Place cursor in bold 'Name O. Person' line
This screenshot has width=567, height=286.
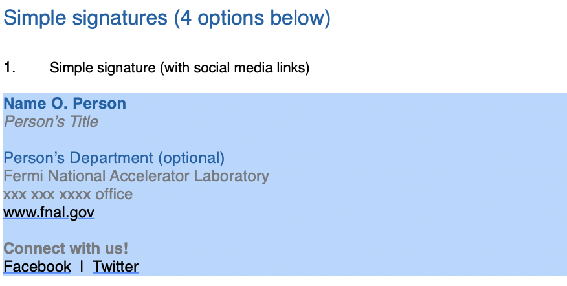coord(65,104)
